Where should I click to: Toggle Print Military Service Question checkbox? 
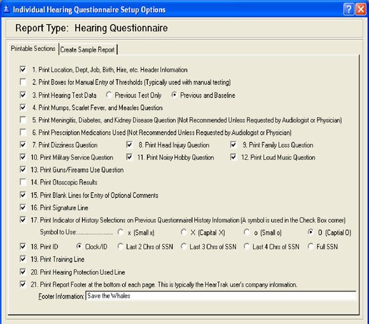click(23, 157)
